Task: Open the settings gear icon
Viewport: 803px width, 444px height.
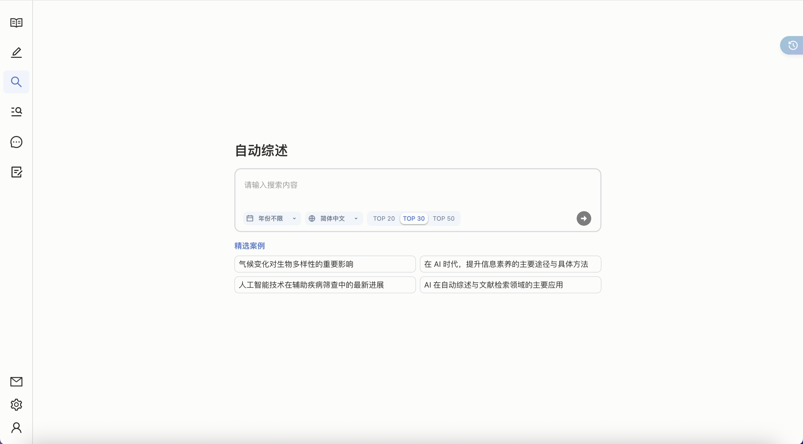Action: [x=16, y=405]
